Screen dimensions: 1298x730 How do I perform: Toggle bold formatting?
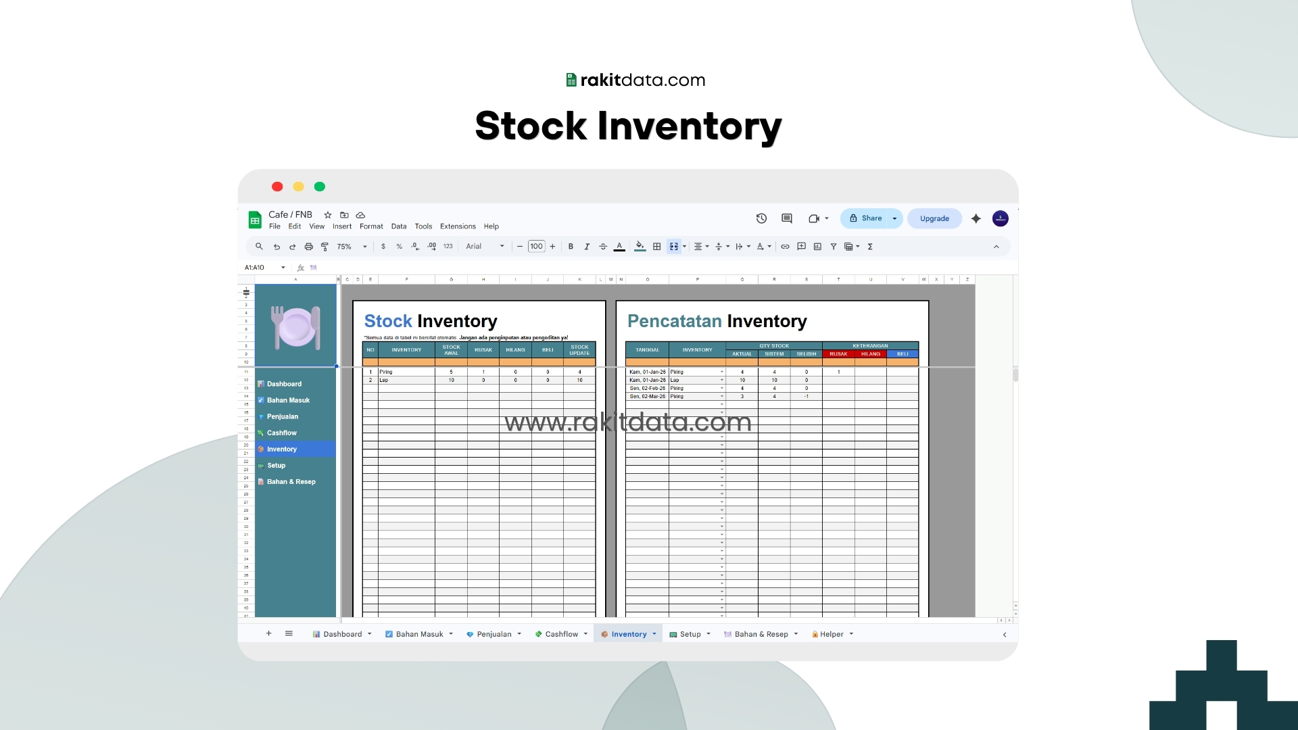(571, 247)
